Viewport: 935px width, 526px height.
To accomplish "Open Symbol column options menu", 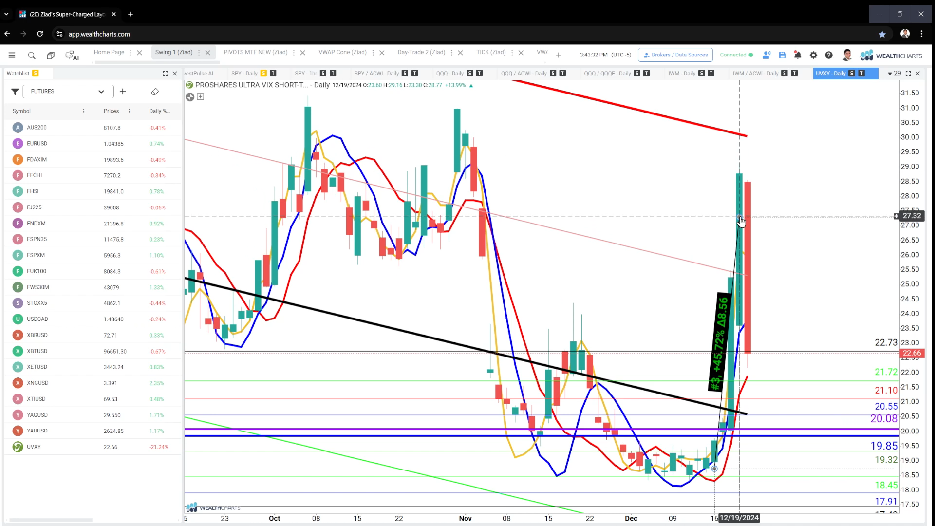I will [84, 111].
